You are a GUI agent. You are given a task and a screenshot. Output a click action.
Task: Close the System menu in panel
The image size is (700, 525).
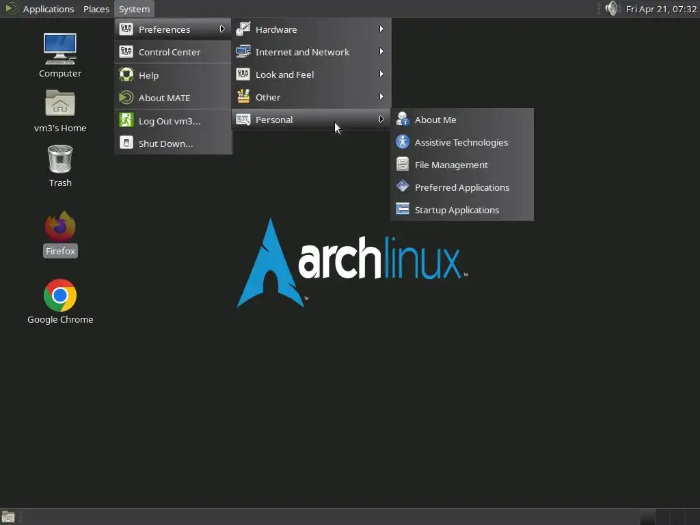coord(134,9)
